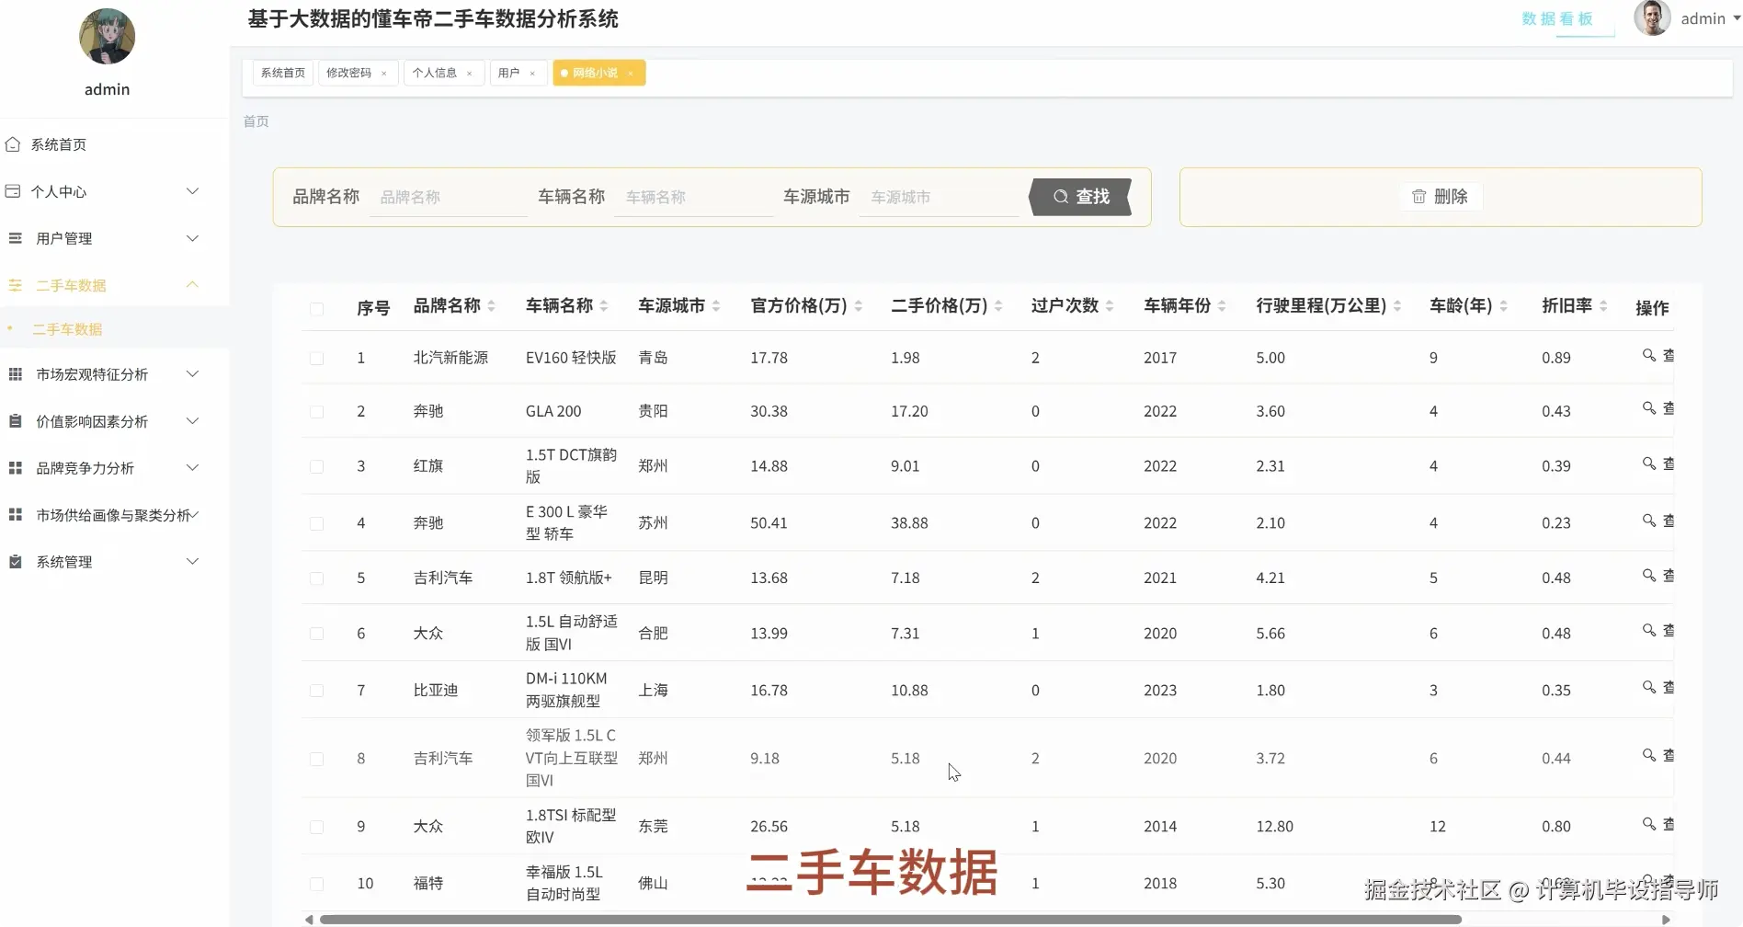Click the sidebar admin profile picture
Screen dimensions: 1743x927
coord(108,37)
